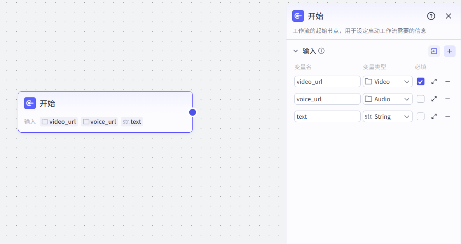Image resolution: width=461 pixels, height=244 pixels.
Task: Add a new input variable
Action: pyautogui.click(x=450, y=51)
